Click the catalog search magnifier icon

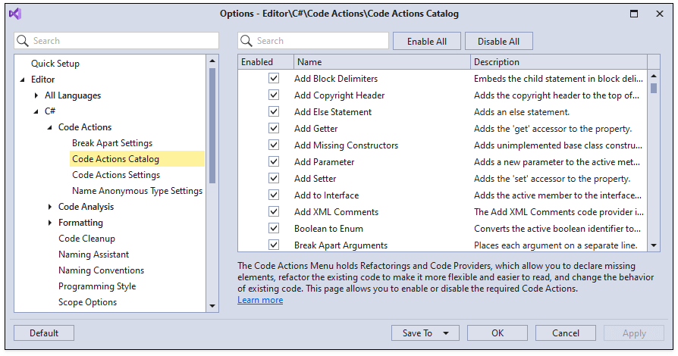246,41
